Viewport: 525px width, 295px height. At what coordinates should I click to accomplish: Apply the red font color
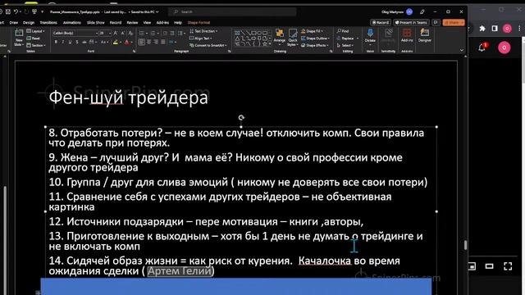tap(126, 42)
